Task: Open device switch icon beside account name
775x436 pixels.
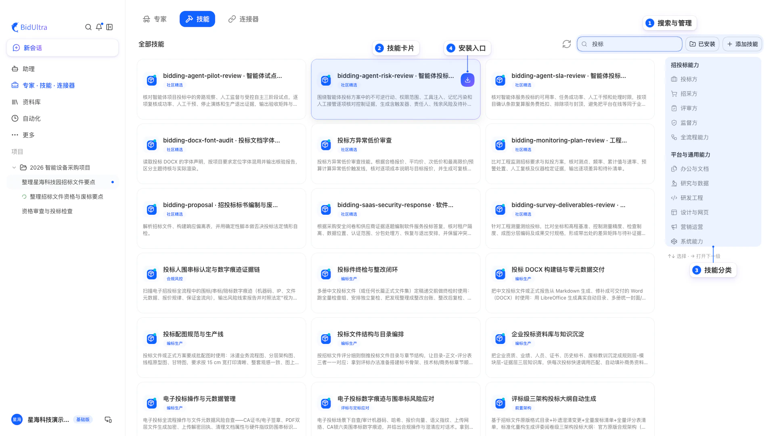Action: [108, 420]
